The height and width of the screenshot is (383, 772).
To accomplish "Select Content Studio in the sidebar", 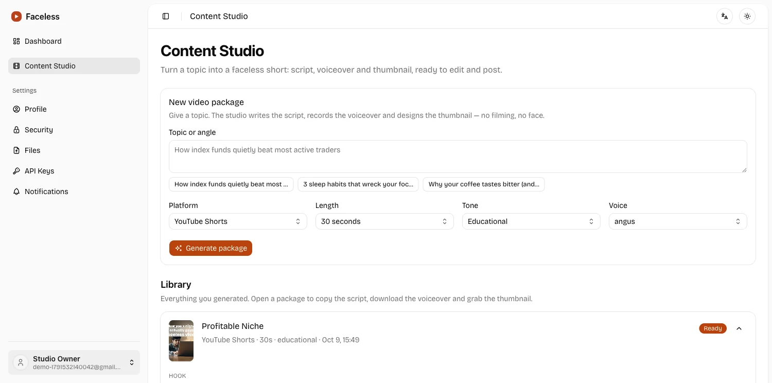I will [74, 66].
